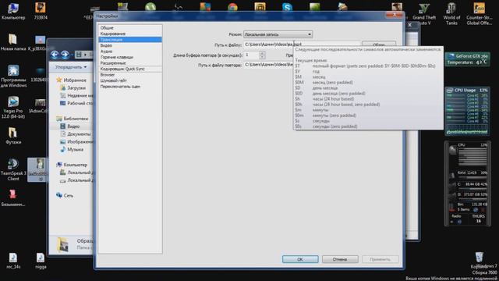Select Избранное in Explorer navigation pane
This screenshot has height=281, width=499.
75,80
